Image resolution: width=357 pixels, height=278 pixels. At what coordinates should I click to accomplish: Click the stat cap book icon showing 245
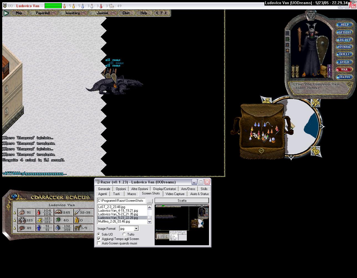tap(58, 212)
